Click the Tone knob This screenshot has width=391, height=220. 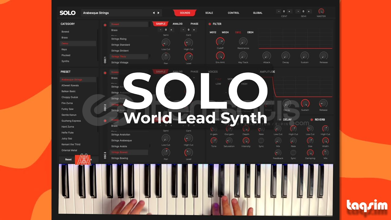(x=214, y=141)
